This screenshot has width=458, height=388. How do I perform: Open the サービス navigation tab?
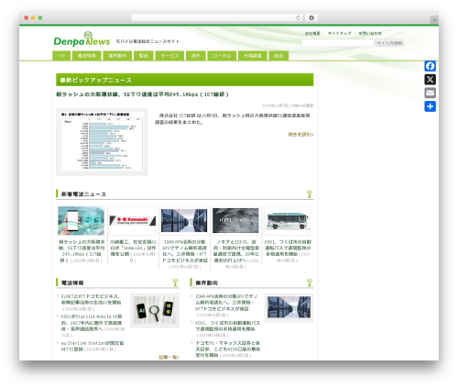(x=169, y=56)
